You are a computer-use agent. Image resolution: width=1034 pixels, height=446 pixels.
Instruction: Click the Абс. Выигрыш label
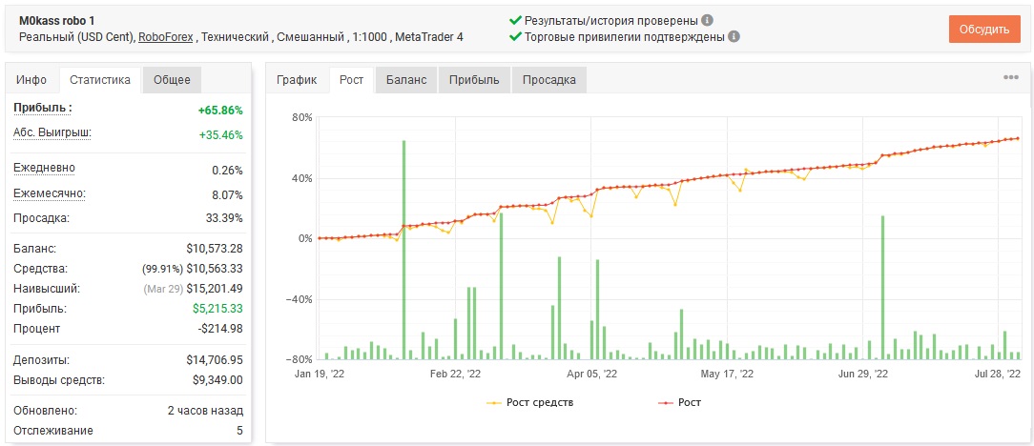tap(52, 132)
